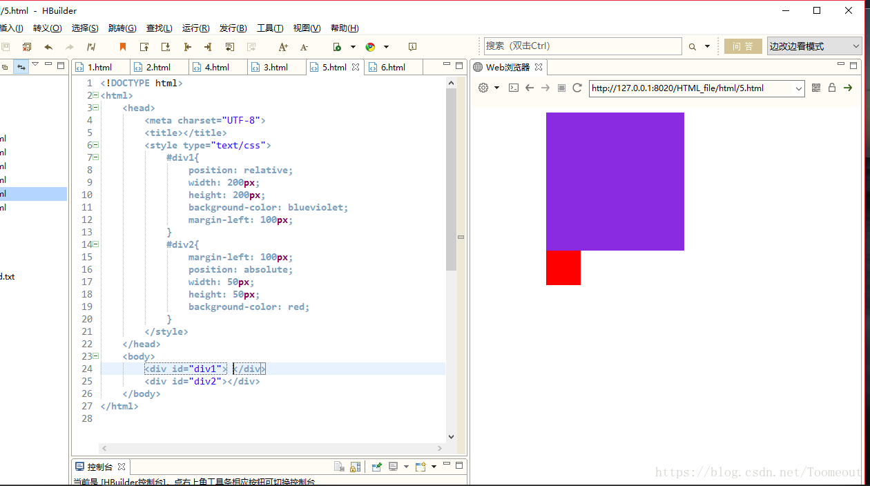Toggle scroll lock in the console panel
This screenshot has height=486, width=870.
(x=355, y=467)
